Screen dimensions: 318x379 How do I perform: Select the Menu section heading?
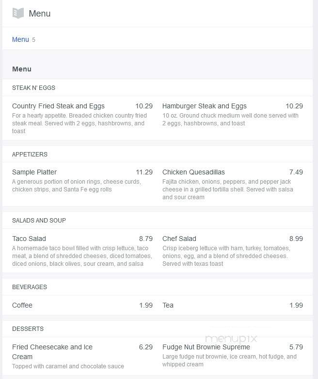click(x=22, y=69)
